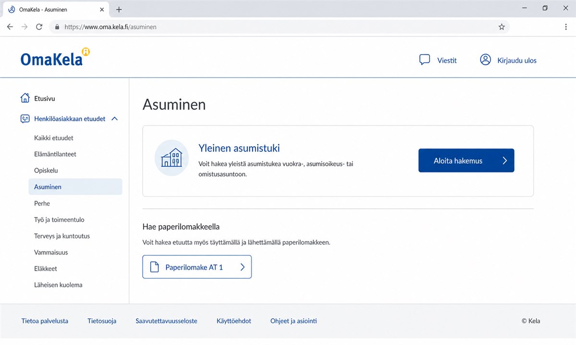Go back with the browser back arrow

click(10, 27)
